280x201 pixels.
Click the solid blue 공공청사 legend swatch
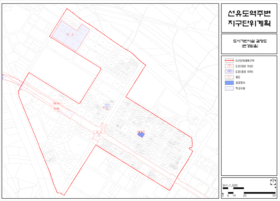tap(229, 83)
